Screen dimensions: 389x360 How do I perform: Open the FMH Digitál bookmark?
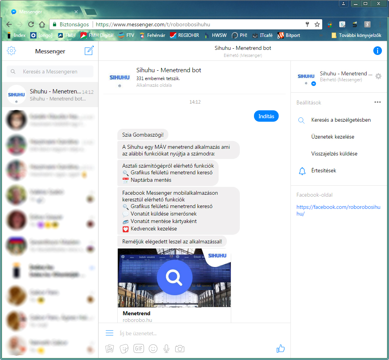[97, 35]
